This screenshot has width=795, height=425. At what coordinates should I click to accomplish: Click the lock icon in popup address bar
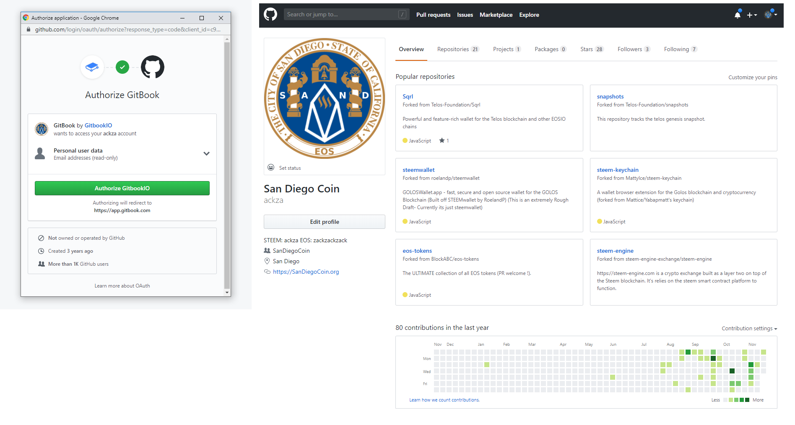[29, 29]
